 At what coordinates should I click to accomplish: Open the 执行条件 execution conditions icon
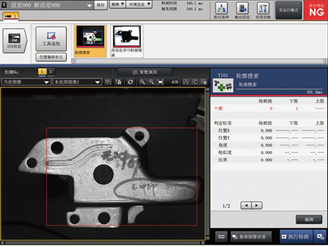tap(221, 10)
